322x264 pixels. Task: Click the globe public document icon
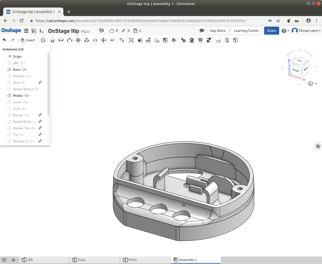[101, 31]
